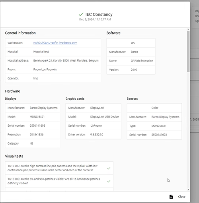Select graphic card manufacturer 'DisplayLink'
Viewport: 199px width, 203px height.
[97, 108]
